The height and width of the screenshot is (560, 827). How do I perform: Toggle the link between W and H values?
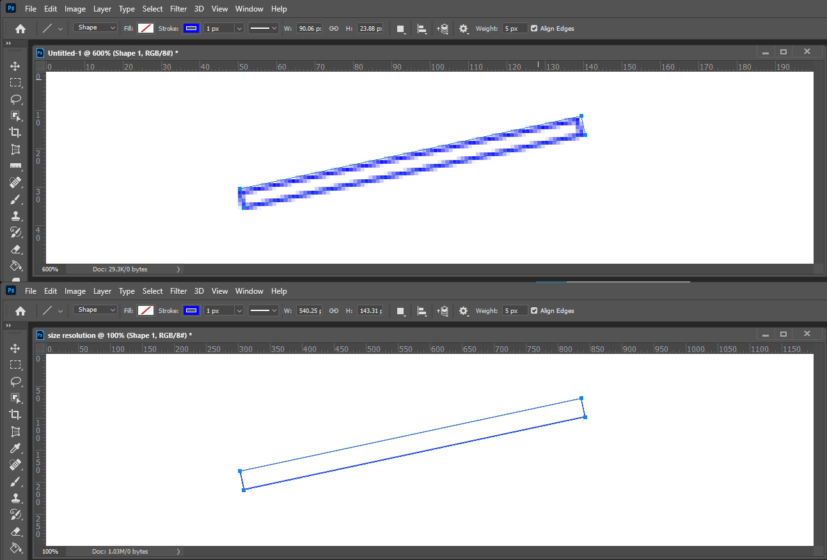pos(333,28)
